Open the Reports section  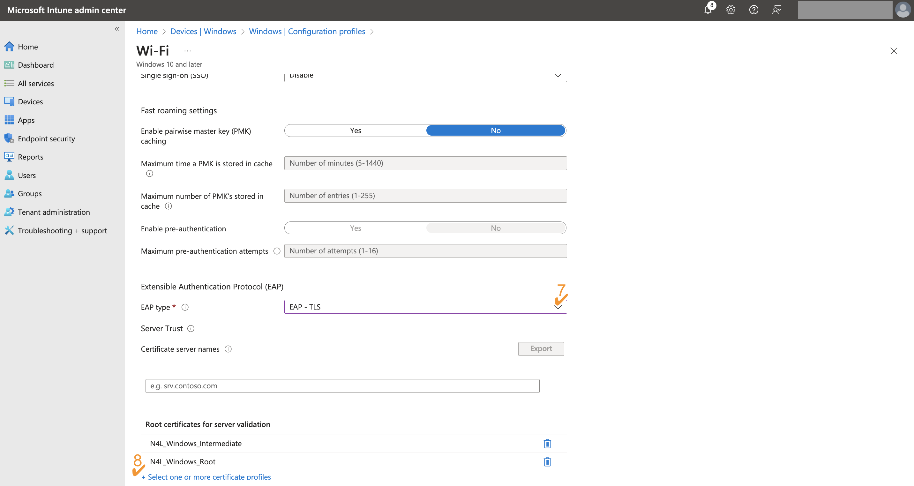point(31,157)
